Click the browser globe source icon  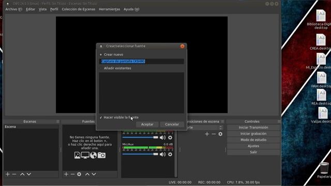(x=93, y=155)
